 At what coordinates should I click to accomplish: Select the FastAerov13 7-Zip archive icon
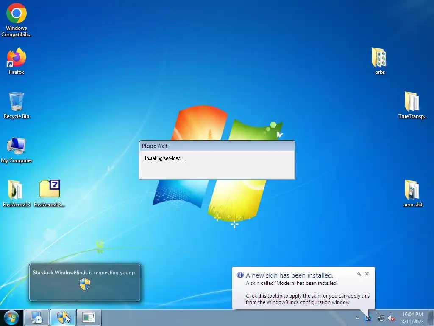[x=50, y=193]
